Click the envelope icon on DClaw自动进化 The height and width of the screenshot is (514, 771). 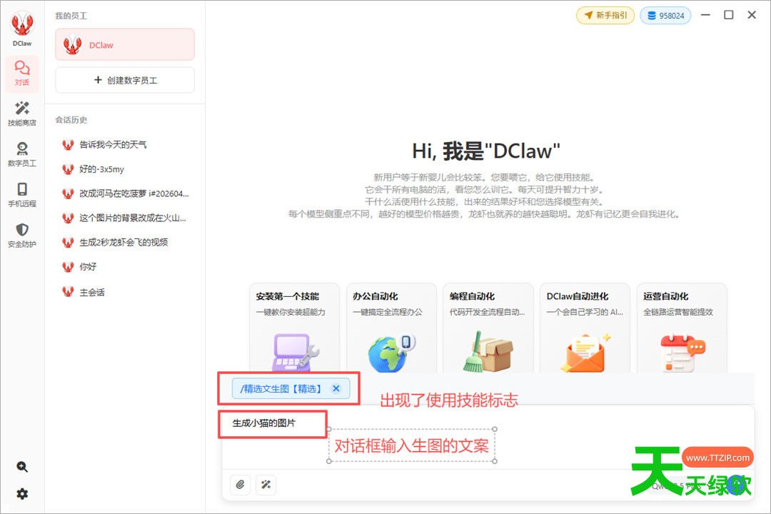[x=585, y=353]
